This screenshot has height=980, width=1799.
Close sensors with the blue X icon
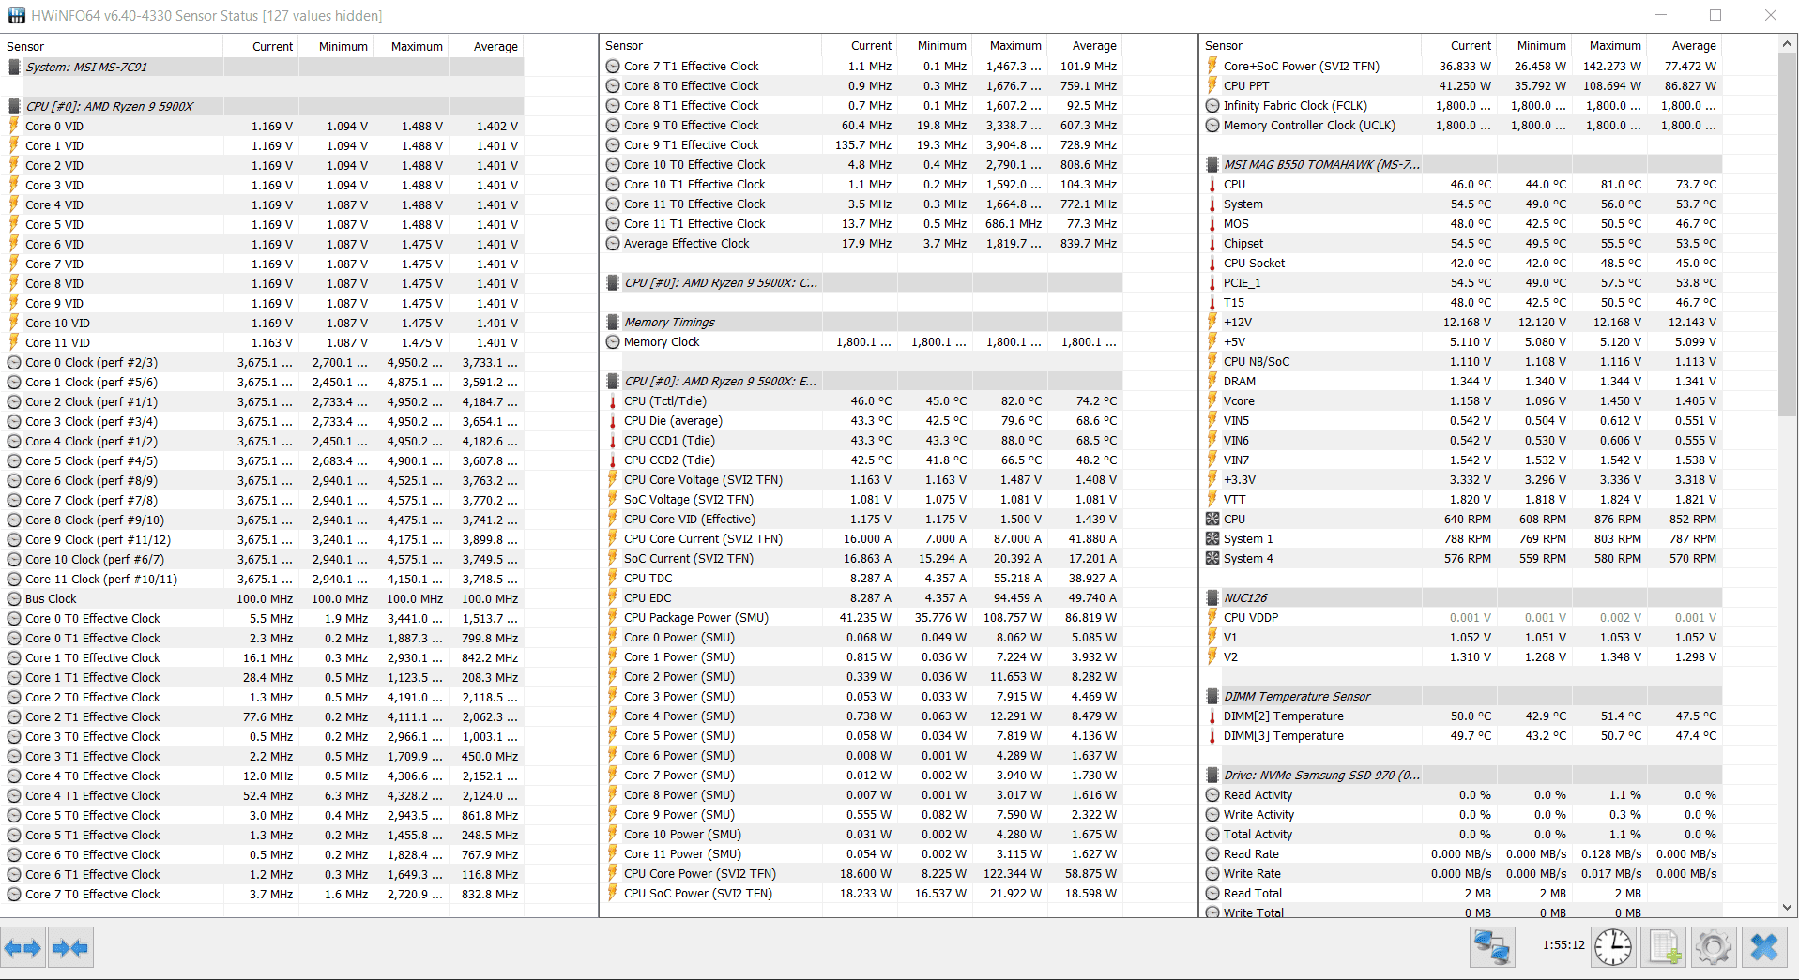tap(1764, 947)
